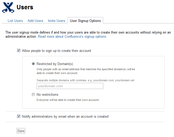Screen dimensions: 174x137
Task: Select the Restricted by Domain(s) radio button
Action: (33, 64)
